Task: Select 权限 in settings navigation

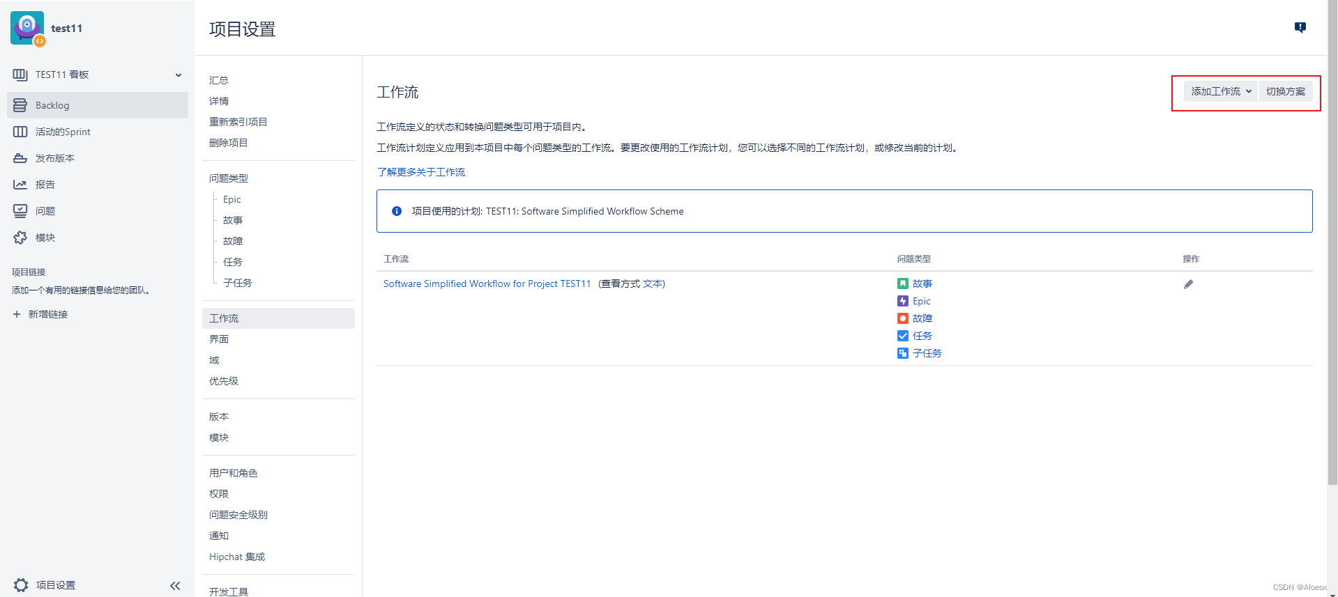Action: (x=219, y=494)
